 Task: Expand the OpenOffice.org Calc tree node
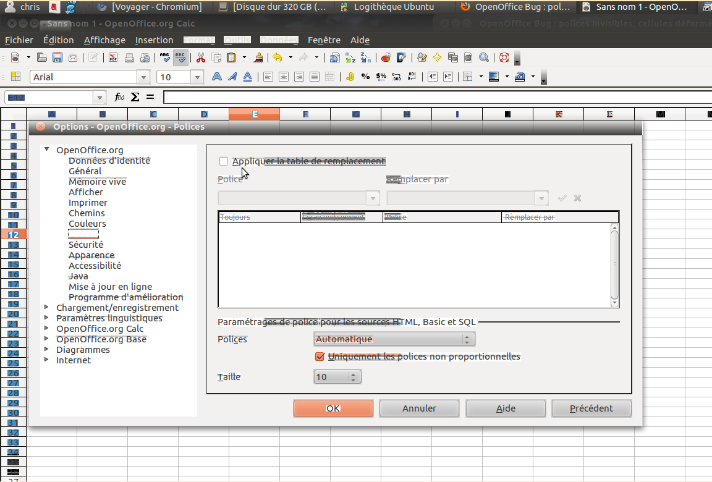pos(47,328)
